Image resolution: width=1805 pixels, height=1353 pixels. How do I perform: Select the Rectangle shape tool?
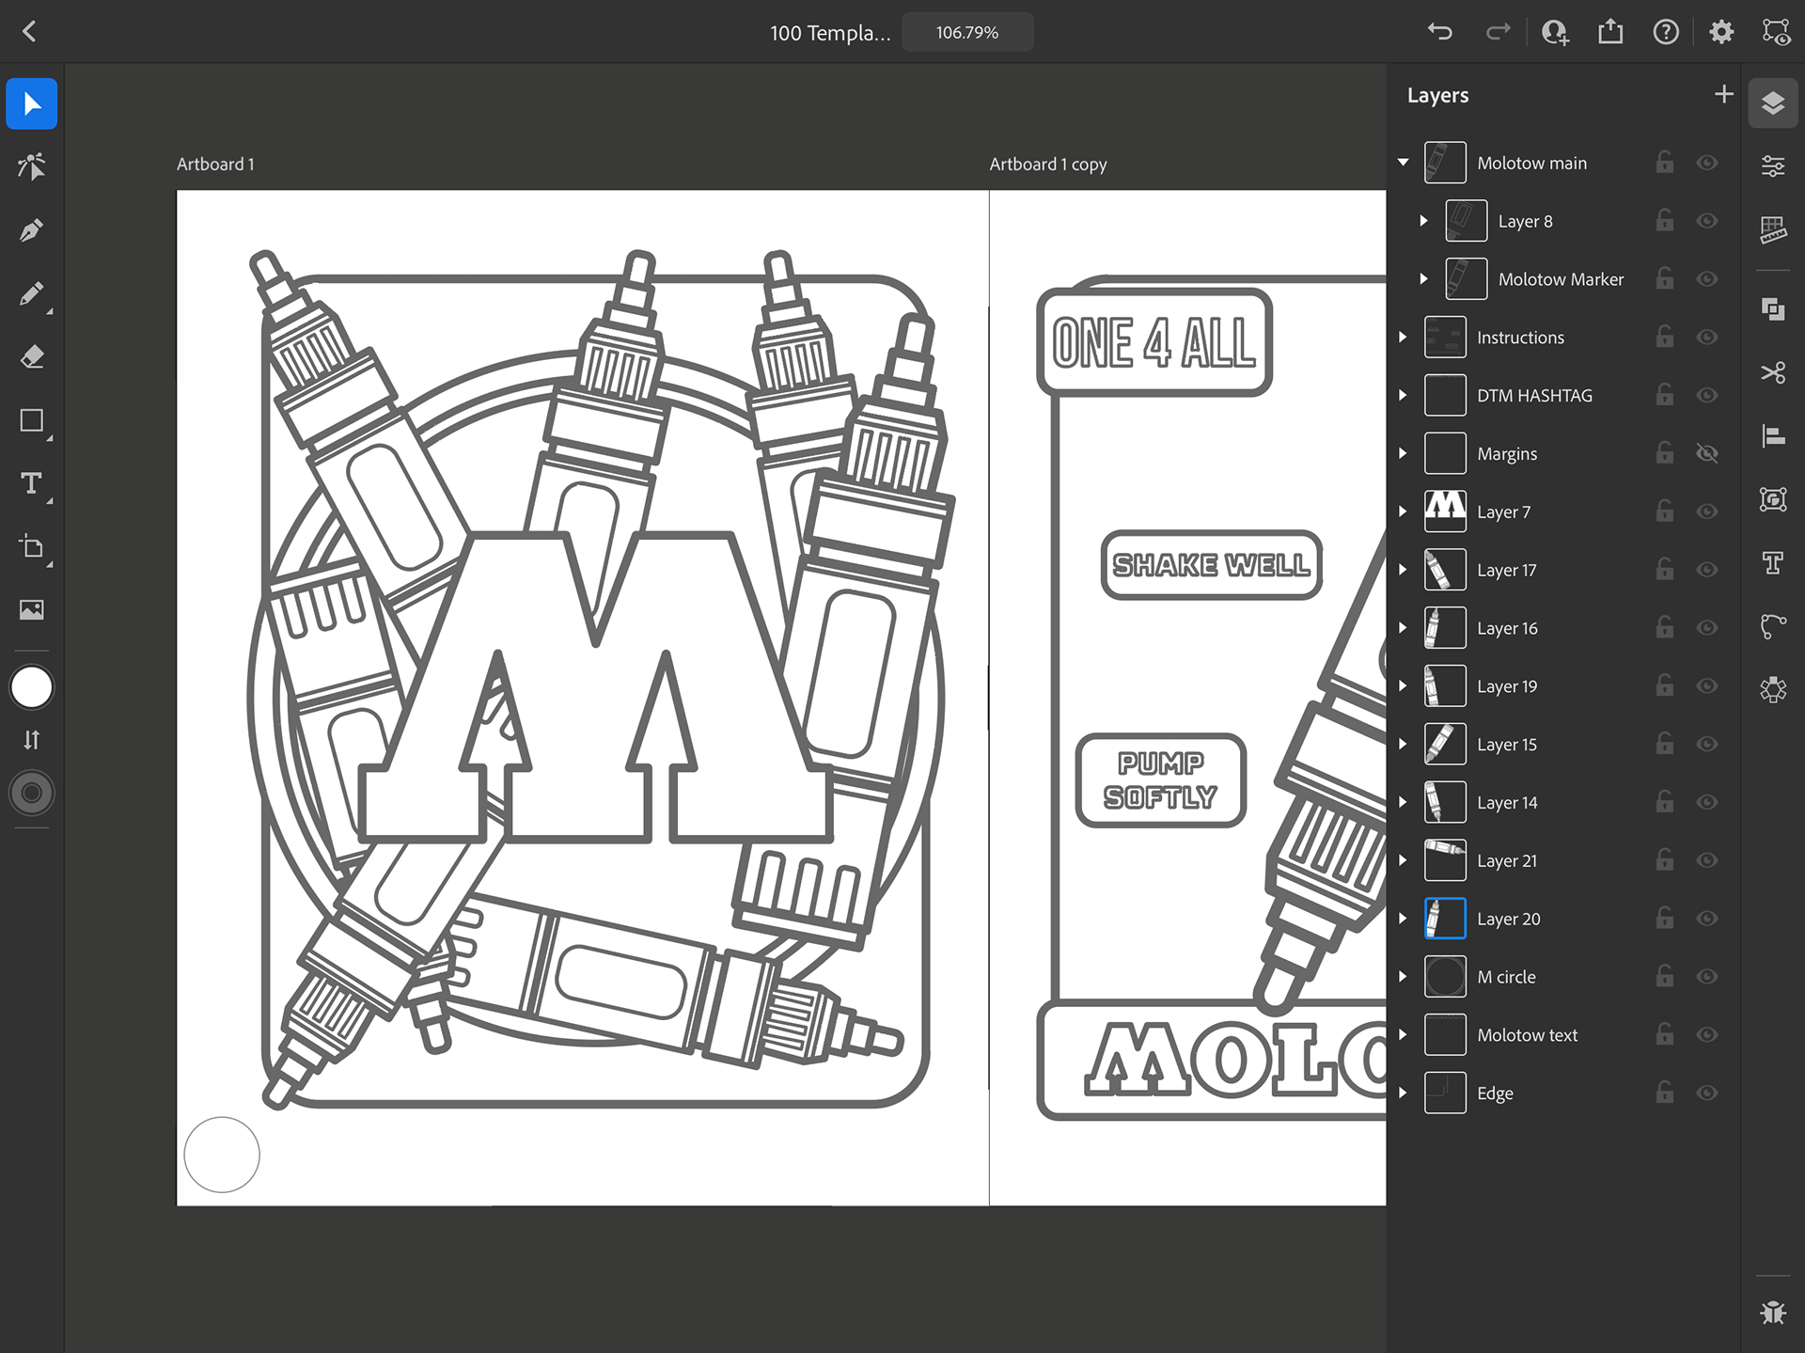click(x=32, y=420)
